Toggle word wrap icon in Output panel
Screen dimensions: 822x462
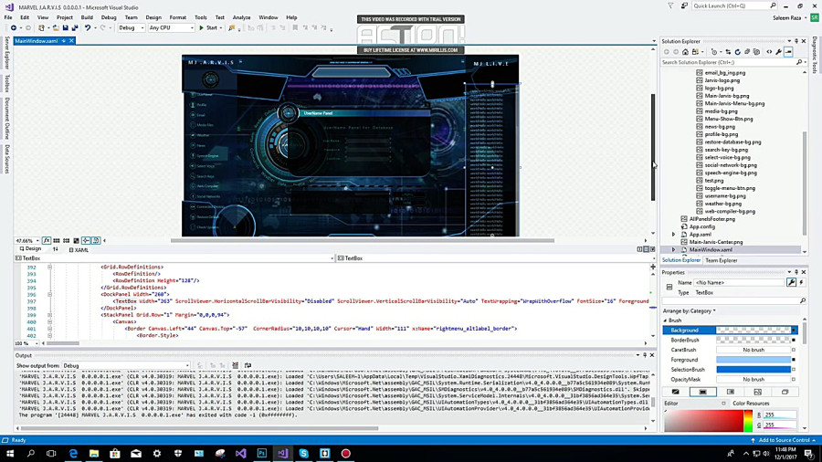click(x=248, y=365)
